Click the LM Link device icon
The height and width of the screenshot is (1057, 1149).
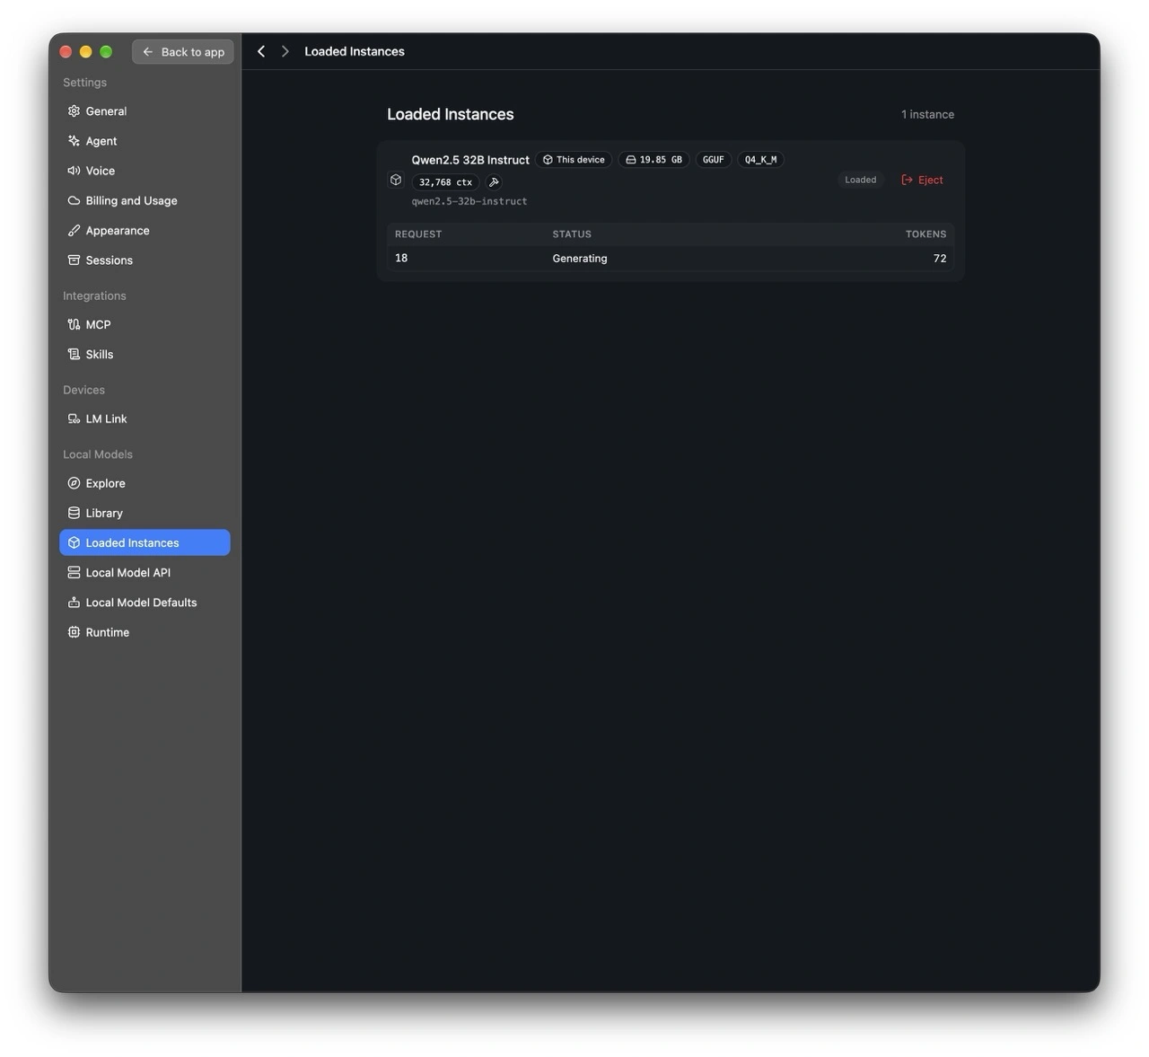(74, 419)
